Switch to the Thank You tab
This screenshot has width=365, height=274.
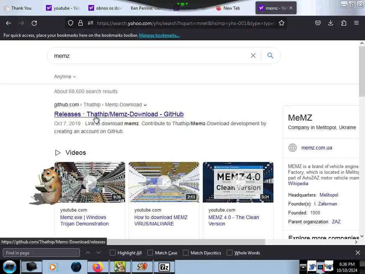click(21, 8)
